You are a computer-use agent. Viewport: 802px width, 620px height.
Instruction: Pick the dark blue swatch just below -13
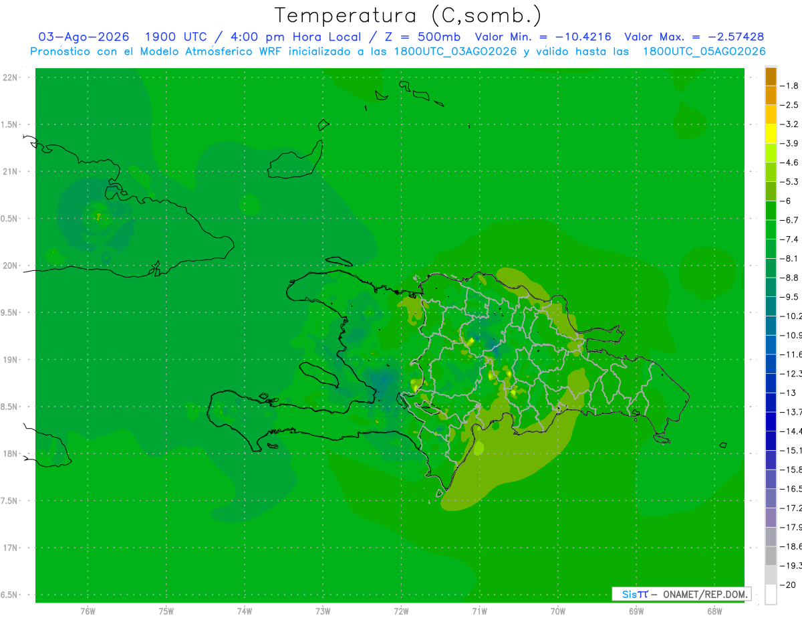pos(771,402)
